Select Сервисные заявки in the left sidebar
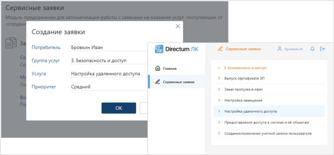334x155 pixels. 177,81
